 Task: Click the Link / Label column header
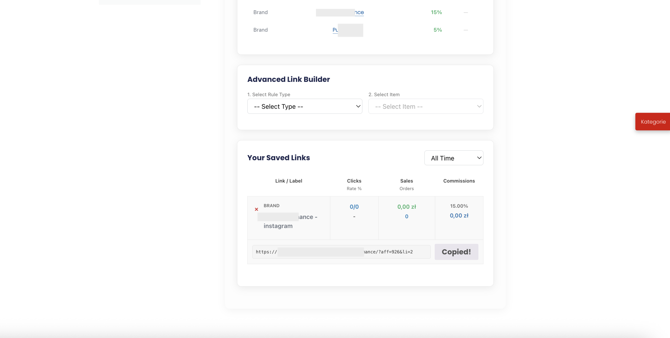tap(289, 181)
